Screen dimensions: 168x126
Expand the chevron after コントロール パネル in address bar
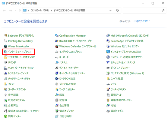pos(52,10)
